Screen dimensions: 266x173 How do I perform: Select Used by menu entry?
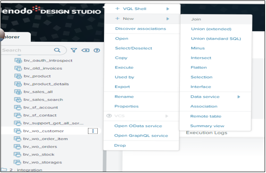point(125,77)
